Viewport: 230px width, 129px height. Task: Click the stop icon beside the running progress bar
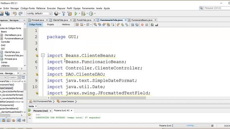click(x=212, y=126)
